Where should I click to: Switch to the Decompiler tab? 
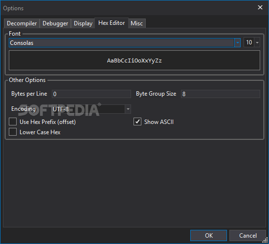point(22,23)
